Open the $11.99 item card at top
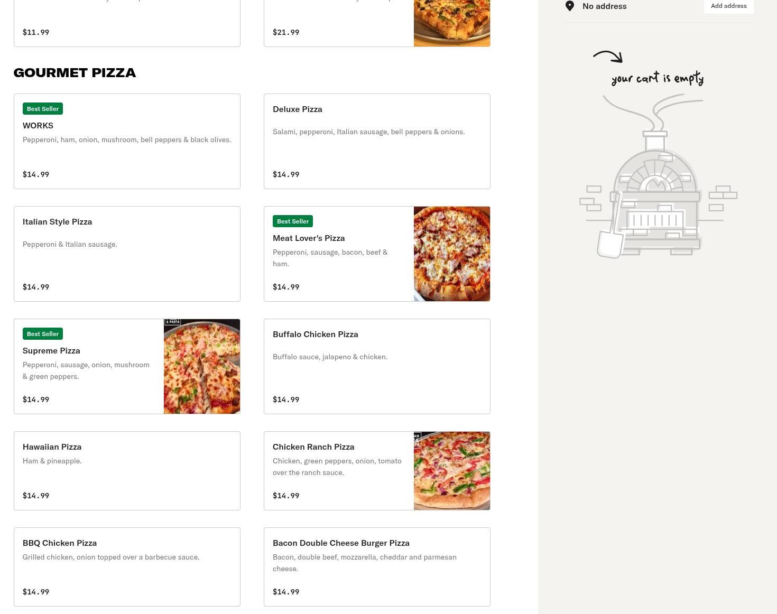Screen dimensions: 777x614 [x=127, y=24]
